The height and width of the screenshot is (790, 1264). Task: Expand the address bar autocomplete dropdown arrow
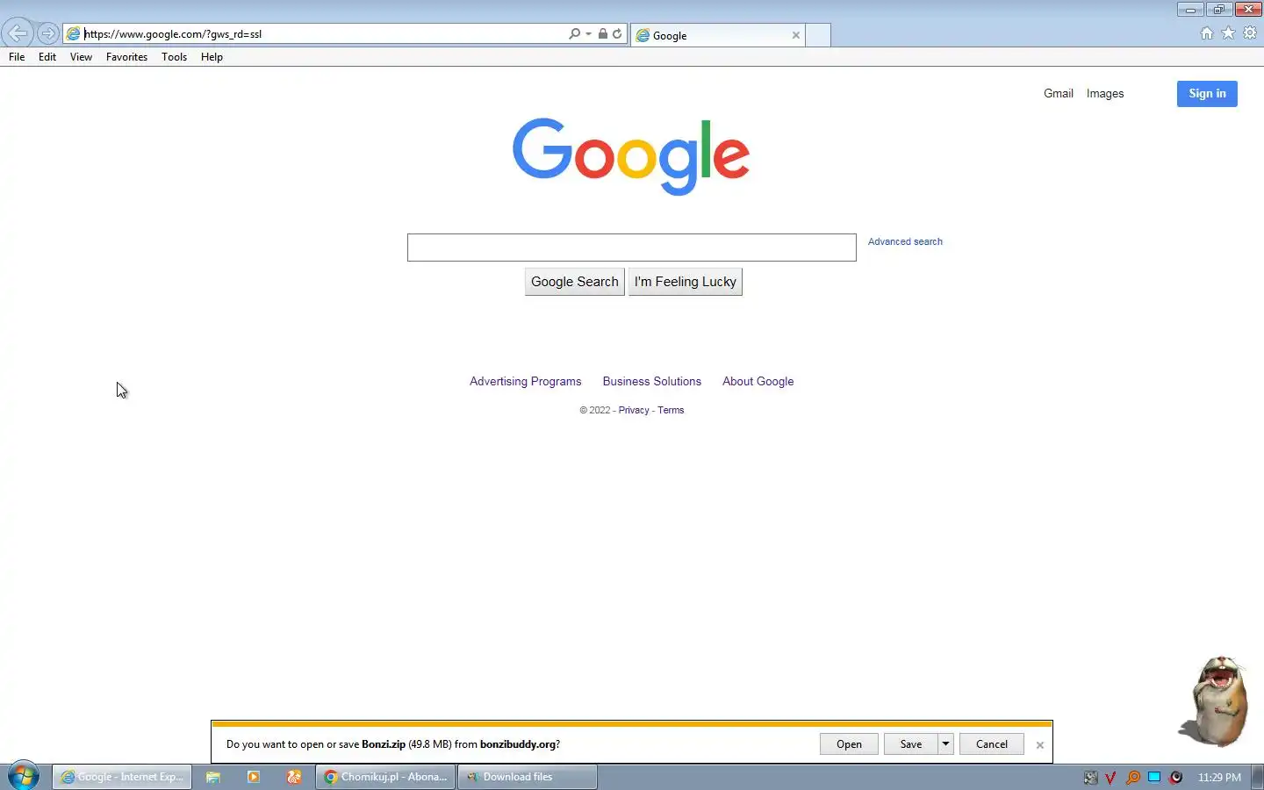coord(588,34)
